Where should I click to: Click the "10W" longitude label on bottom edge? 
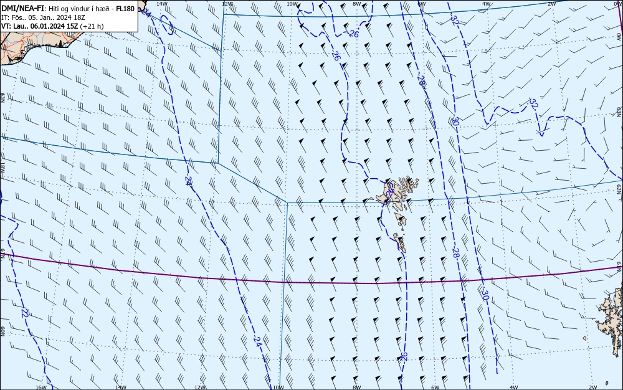pyautogui.click(x=278, y=387)
